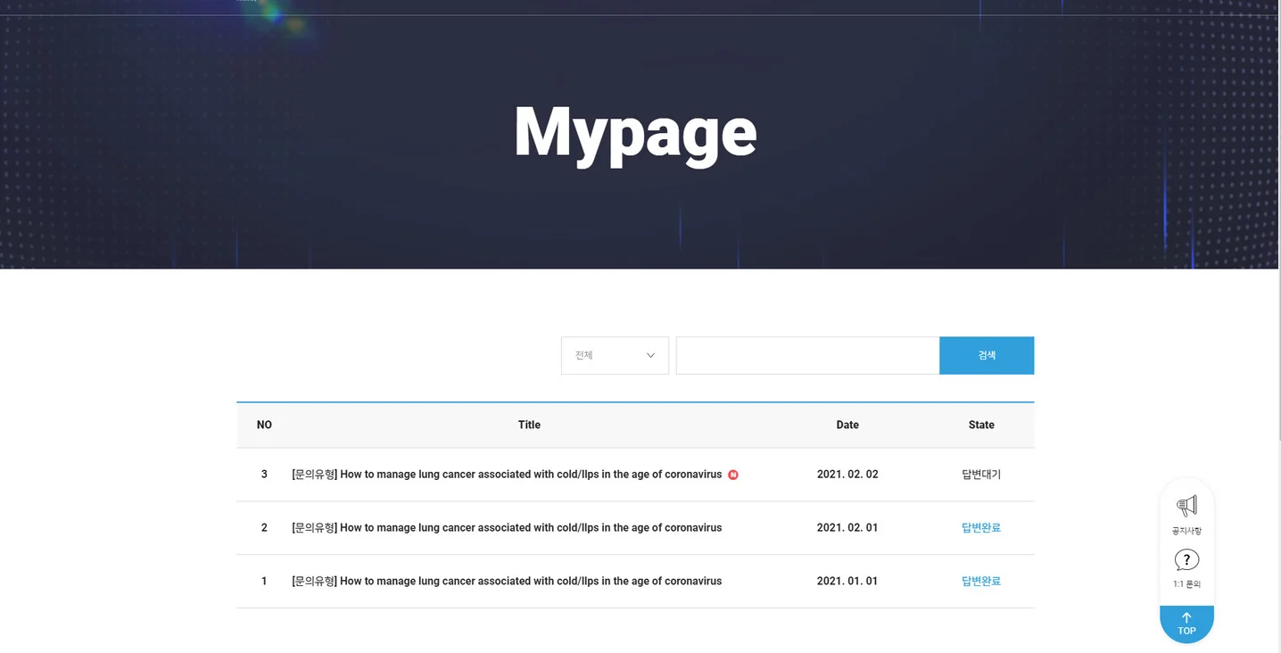Viewport: 1281px width, 653px height.
Task: Click the TOP up-arrow button
Action: tap(1186, 624)
